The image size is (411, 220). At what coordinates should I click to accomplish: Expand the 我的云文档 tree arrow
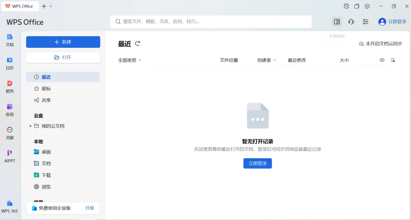(x=30, y=126)
